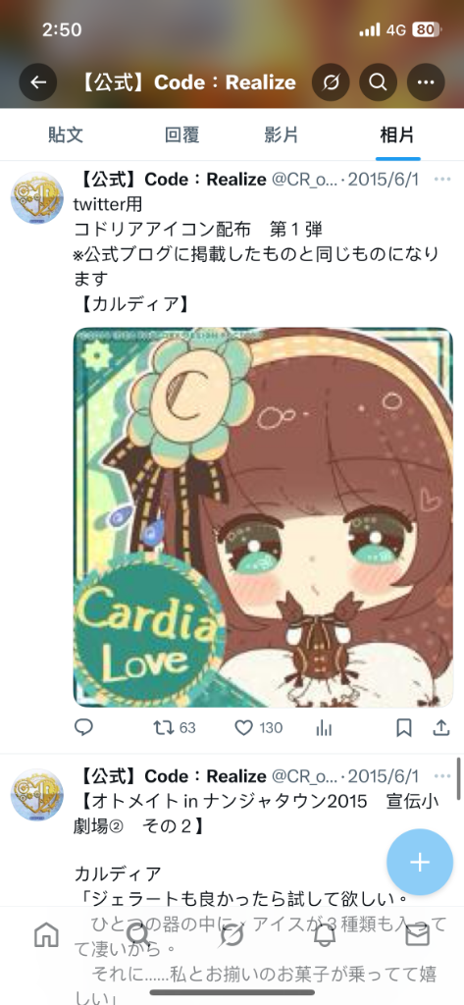Screen dimensions: 464x1005
Task: Tap the blue compose post button
Action: pyautogui.click(x=420, y=862)
